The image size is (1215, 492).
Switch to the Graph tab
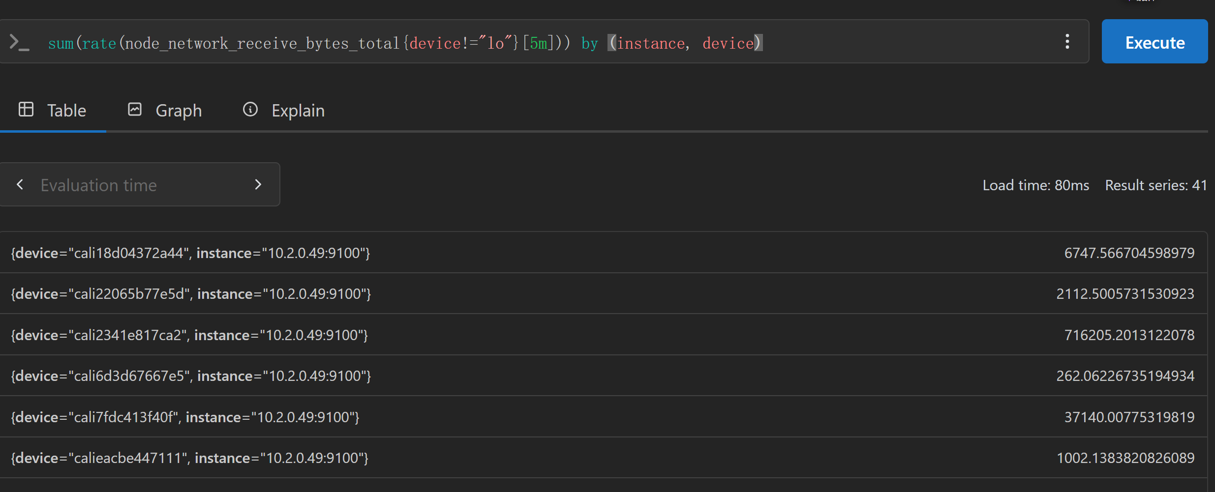click(x=165, y=111)
